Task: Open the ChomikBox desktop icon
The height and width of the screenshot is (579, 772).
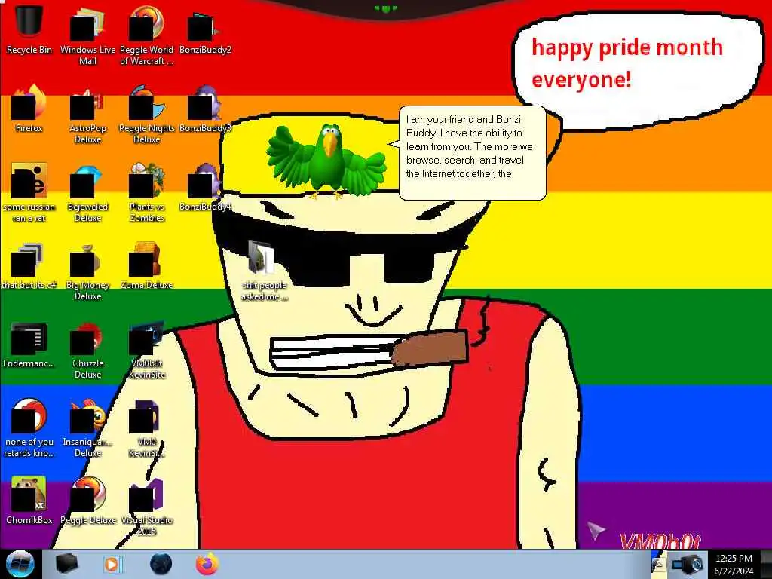Action: 29,501
